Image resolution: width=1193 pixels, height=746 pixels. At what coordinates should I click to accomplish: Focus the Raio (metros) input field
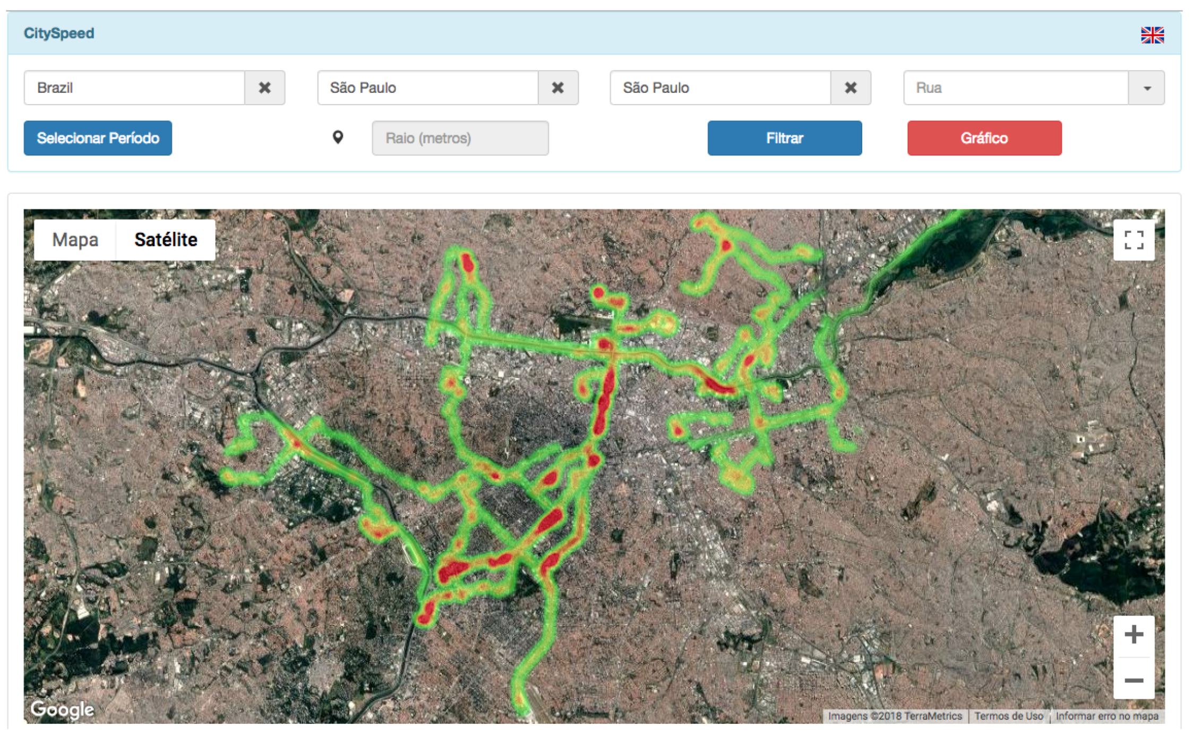460,138
